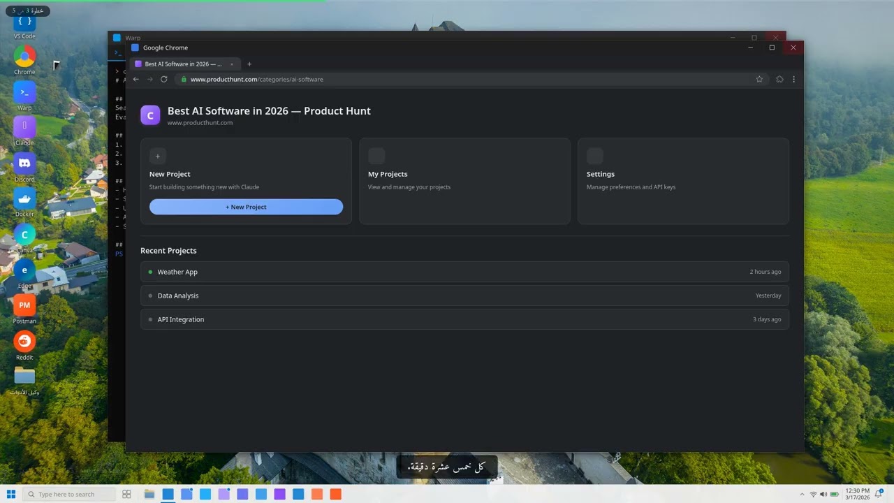Open the وكيل الأدوات desktop folder

[24, 381]
